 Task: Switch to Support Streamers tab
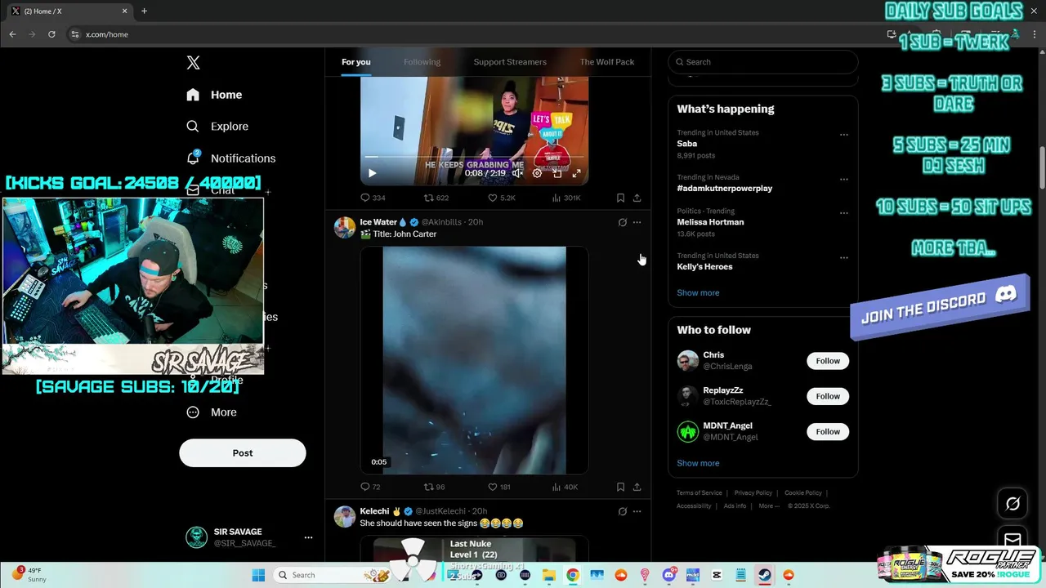pyautogui.click(x=510, y=62)
